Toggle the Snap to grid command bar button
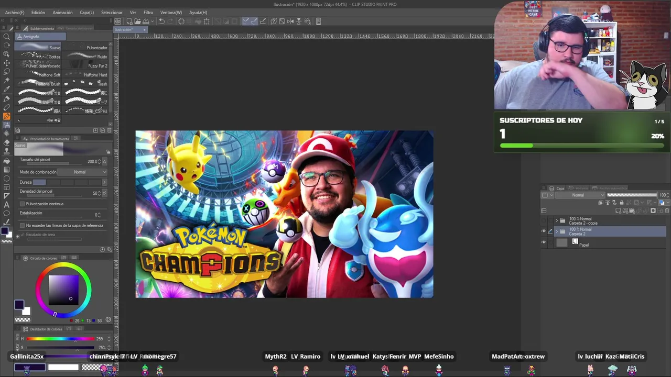671x377 pixels. click(263, 21)
